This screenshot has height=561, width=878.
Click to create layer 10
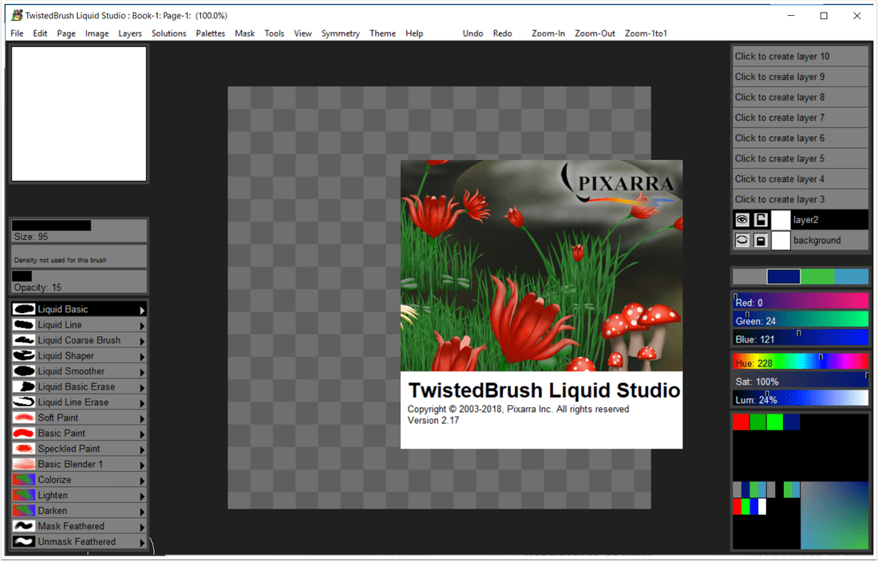[x=800, y=57]
